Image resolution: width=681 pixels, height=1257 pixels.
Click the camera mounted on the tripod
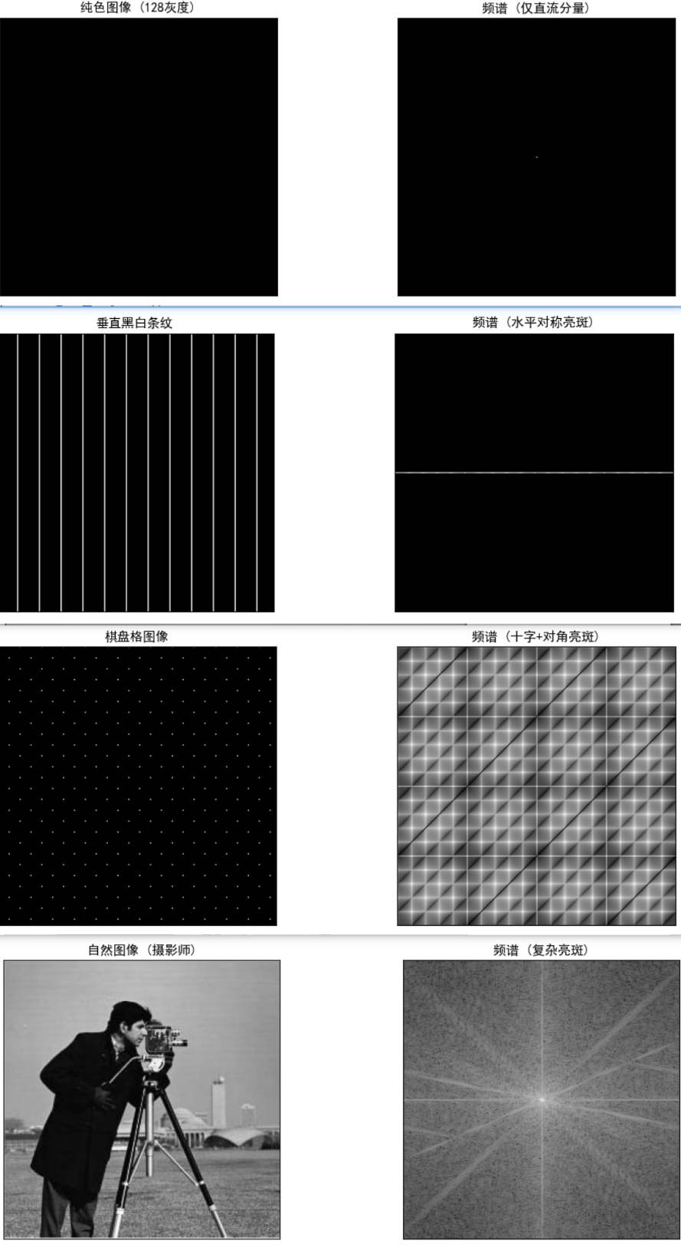click(x=162, y=1039)
